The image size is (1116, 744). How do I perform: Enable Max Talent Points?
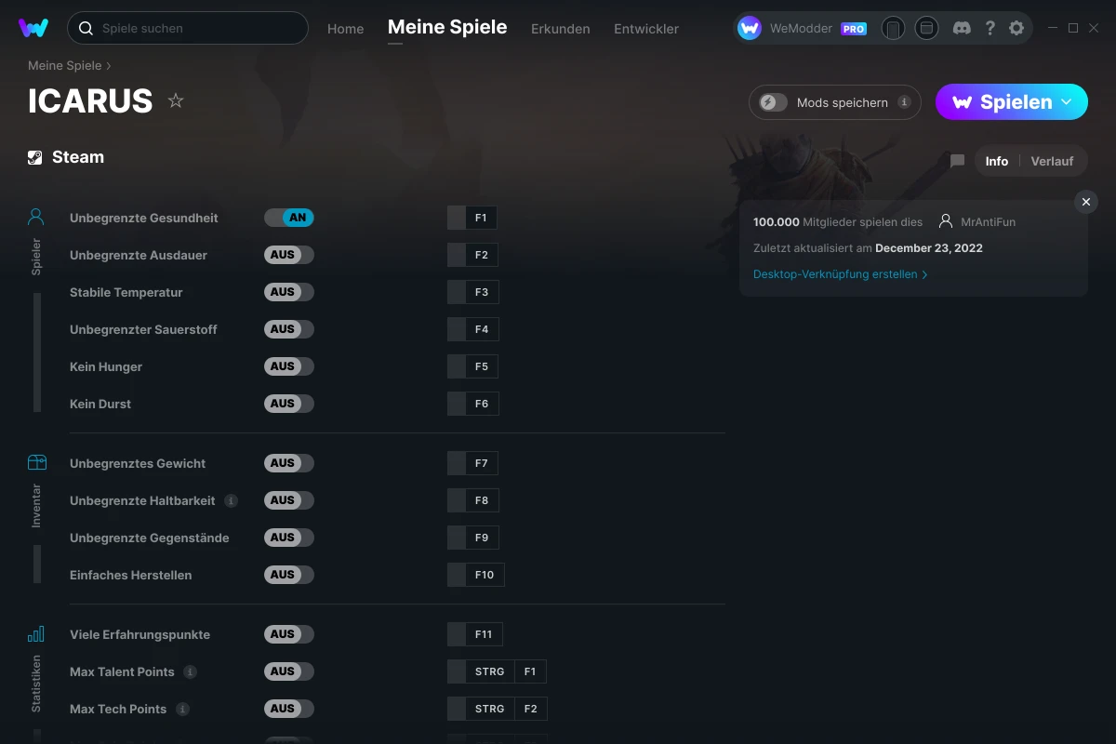(289, 671)
